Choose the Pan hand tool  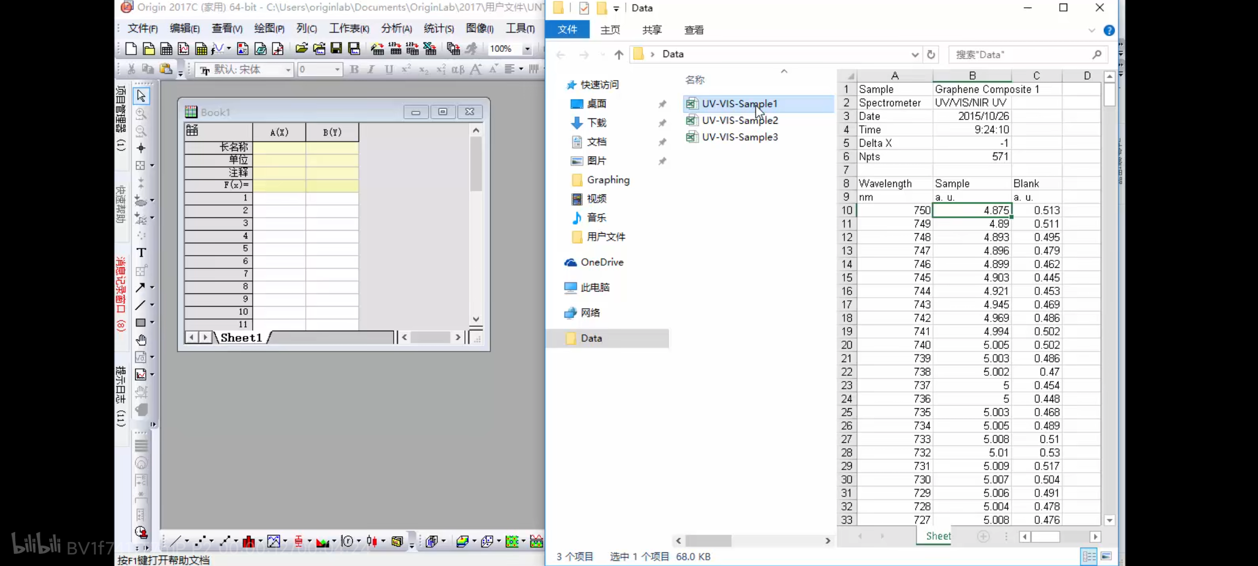(x=141, y=340)
